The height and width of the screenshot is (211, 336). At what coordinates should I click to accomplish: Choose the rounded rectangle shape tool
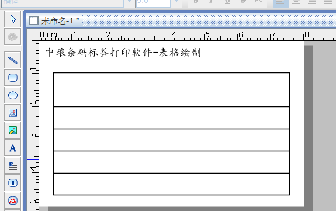click(13, 78)
